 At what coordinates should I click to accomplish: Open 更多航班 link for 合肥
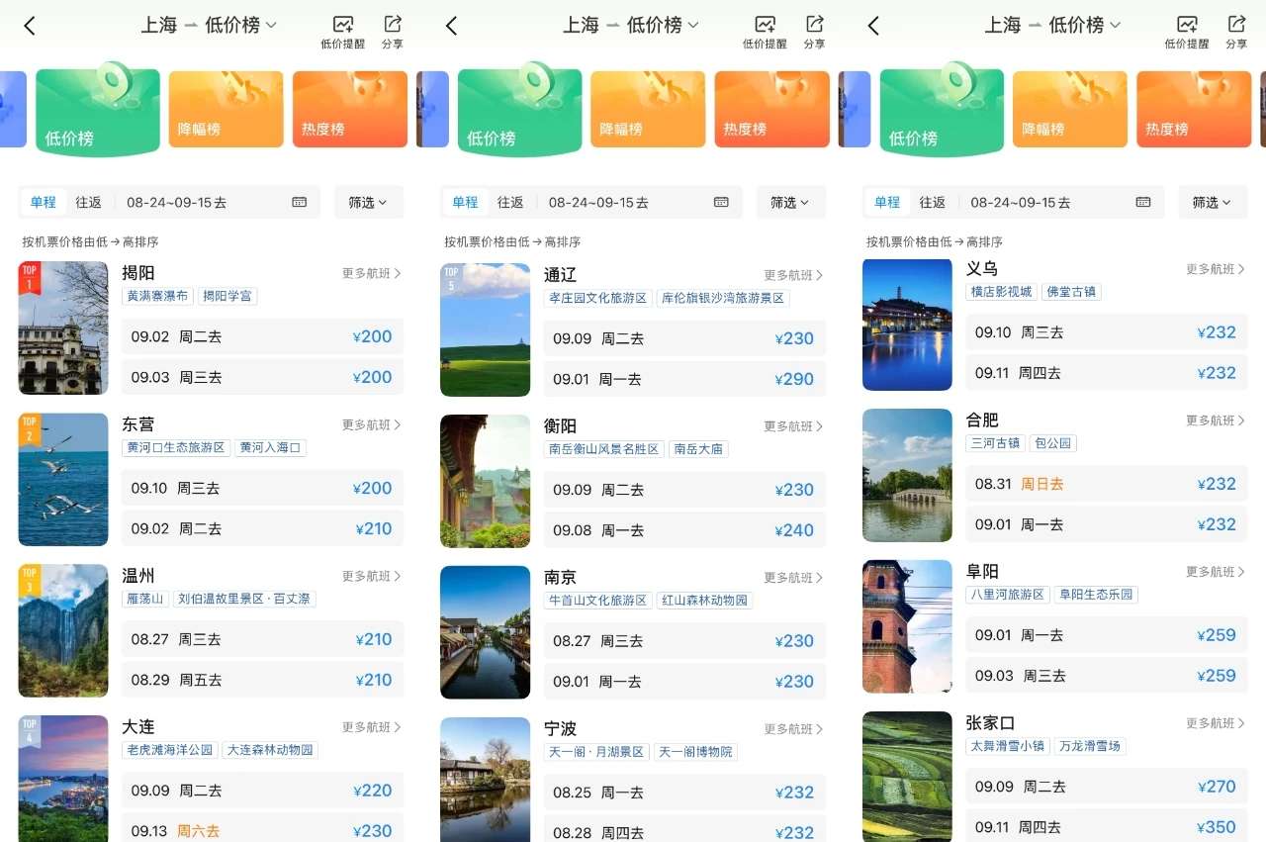(1217, 421)
